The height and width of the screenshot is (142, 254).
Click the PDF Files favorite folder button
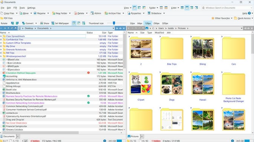click(7, 18)
